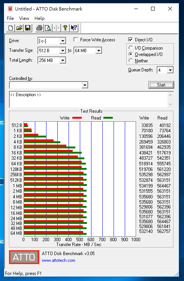Click the status bar text 'For Help, press F1'

tap(23, 273)
